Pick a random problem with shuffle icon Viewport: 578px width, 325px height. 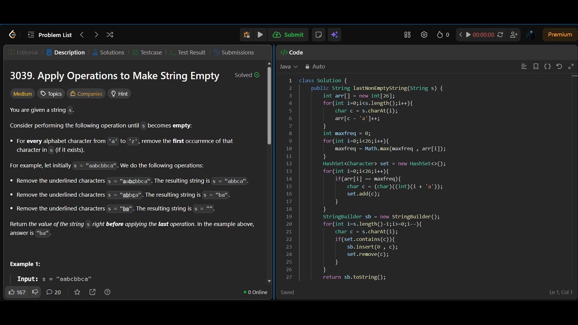(x=110, y=35)
